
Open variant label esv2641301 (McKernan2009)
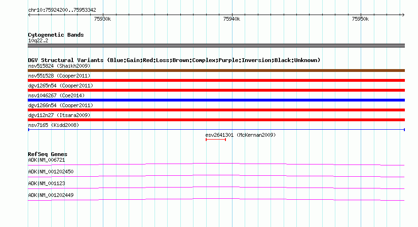pos(240,135)
